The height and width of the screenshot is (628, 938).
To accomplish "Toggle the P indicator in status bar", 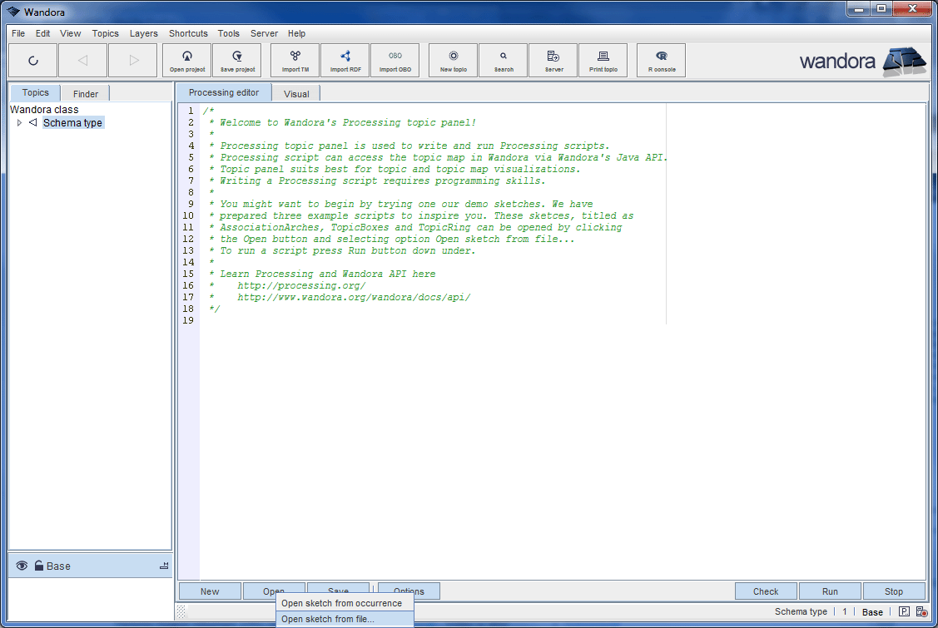I will click(904, 611).
